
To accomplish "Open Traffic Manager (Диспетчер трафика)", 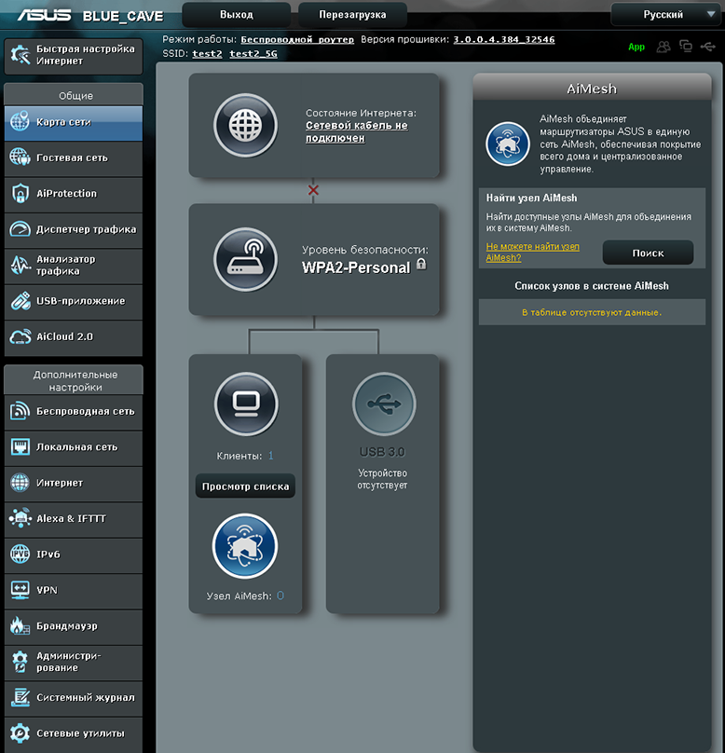I will point(74,229).
